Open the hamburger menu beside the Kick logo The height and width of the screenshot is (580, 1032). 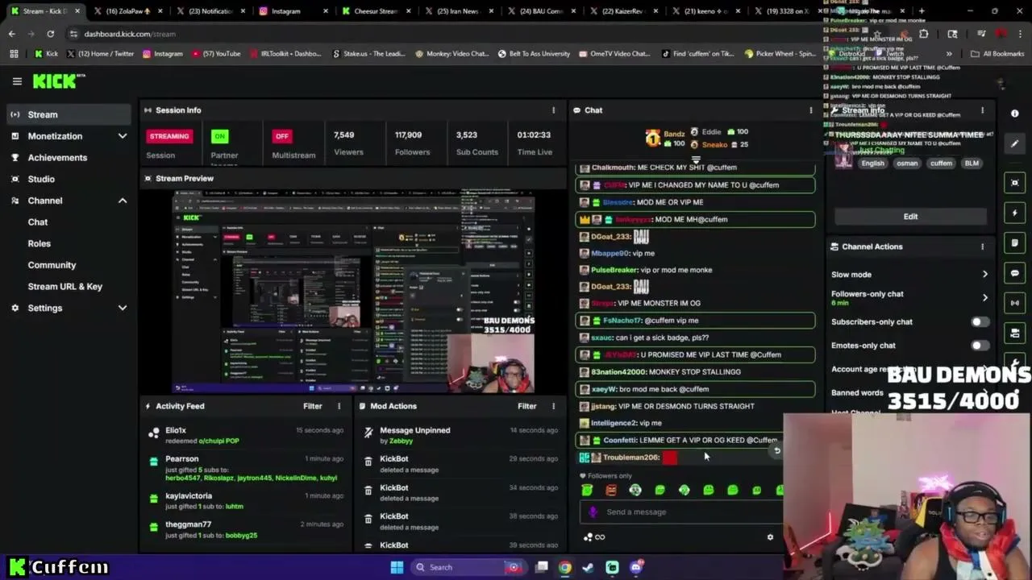17,81
